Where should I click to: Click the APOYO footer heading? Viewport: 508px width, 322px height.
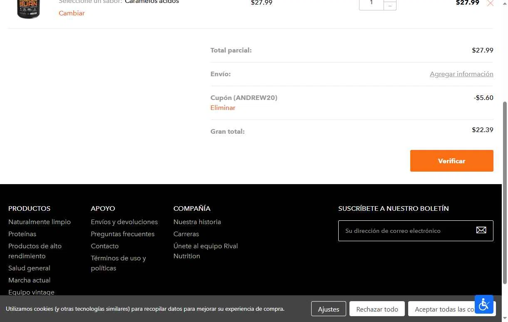(x=103, y=209)
